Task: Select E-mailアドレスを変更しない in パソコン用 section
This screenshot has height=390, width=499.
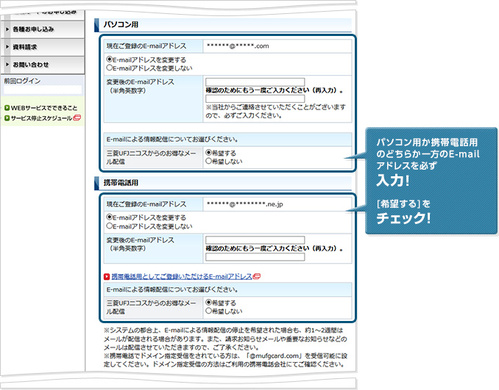Action: pos(110,68)
